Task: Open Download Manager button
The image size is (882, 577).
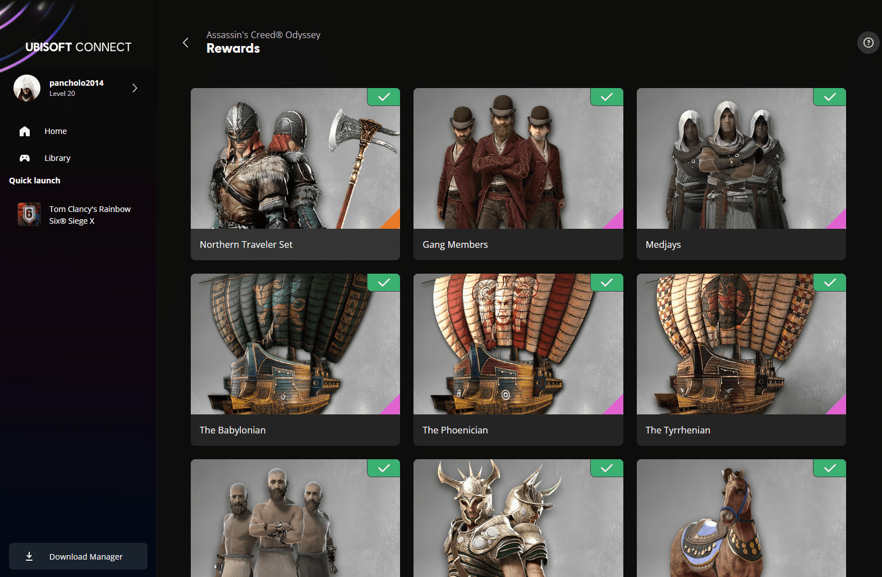Action: tap(85, 556)
